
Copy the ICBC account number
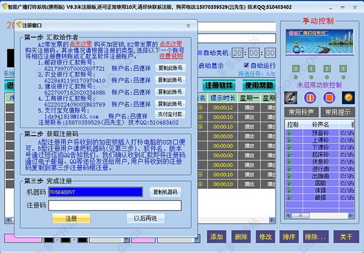[170, 103]
